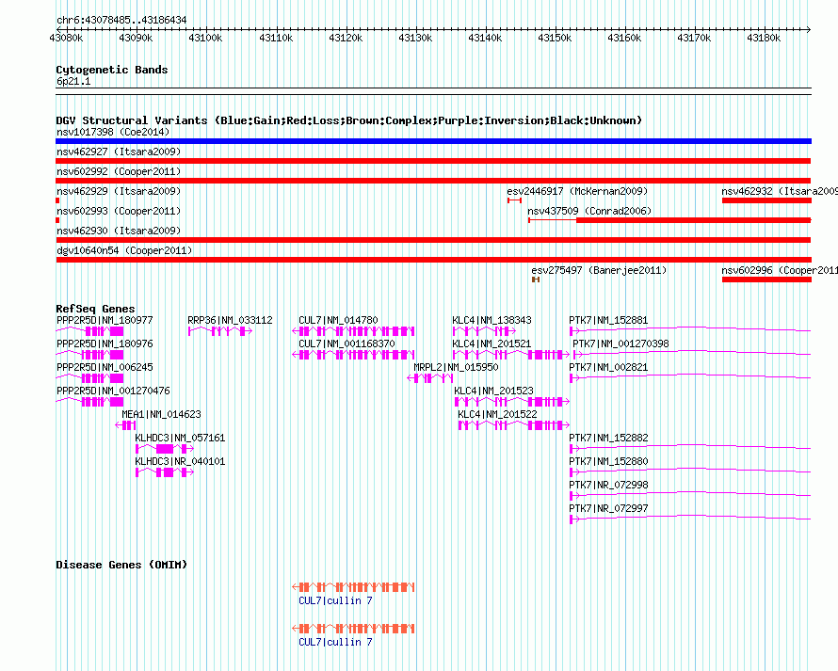Click the lower CUL7|cullin 7 OMIM link
The height and width of the screenshot is (671, 838).
point(335,642)
